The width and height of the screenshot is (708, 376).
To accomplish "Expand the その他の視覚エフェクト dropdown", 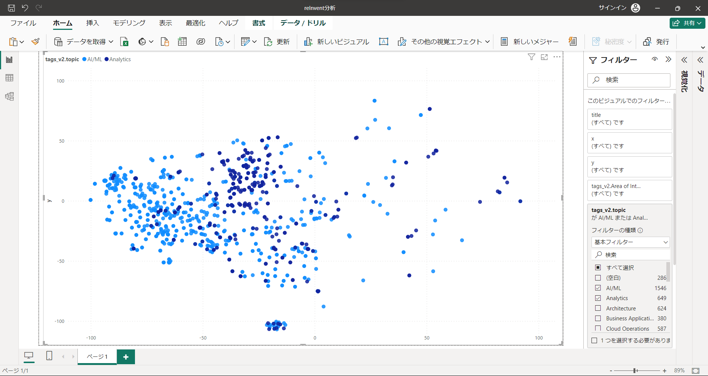I will [x=487, y=42].
